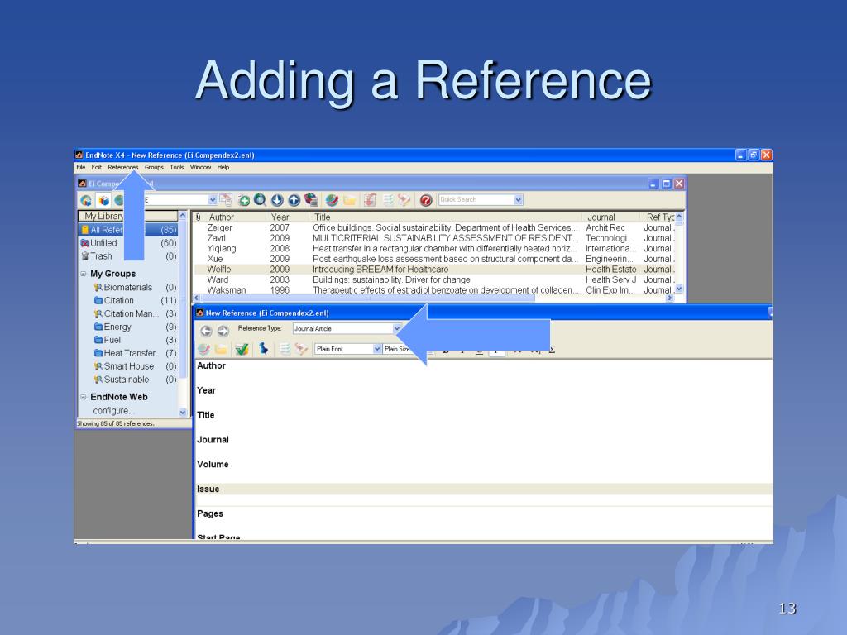Click the Spell Check green checkmark icon
This screenshot has width=847, height=635.
242,350
